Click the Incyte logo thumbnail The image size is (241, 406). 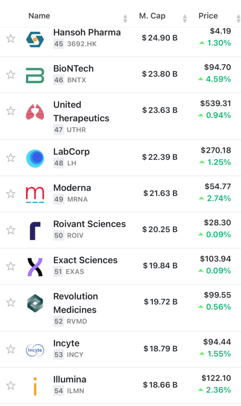(35, 350)
